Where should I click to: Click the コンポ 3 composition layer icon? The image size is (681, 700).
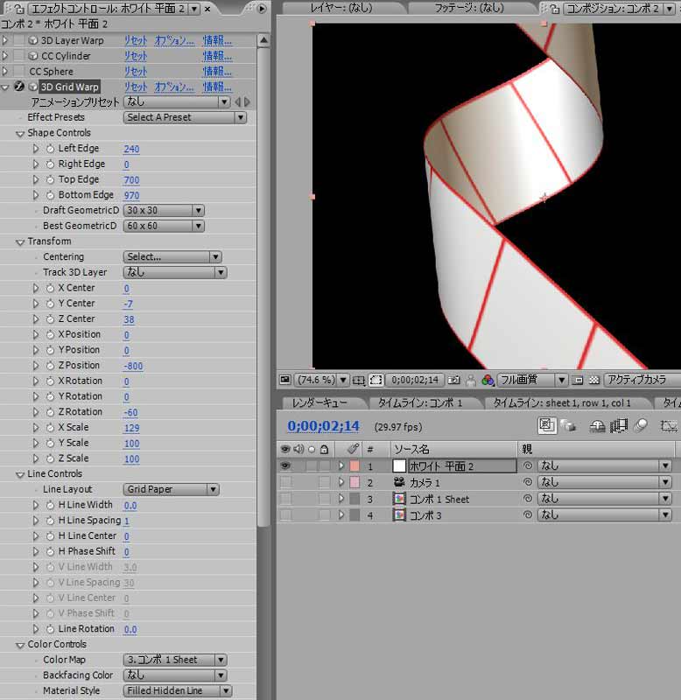tap(399, 514)
